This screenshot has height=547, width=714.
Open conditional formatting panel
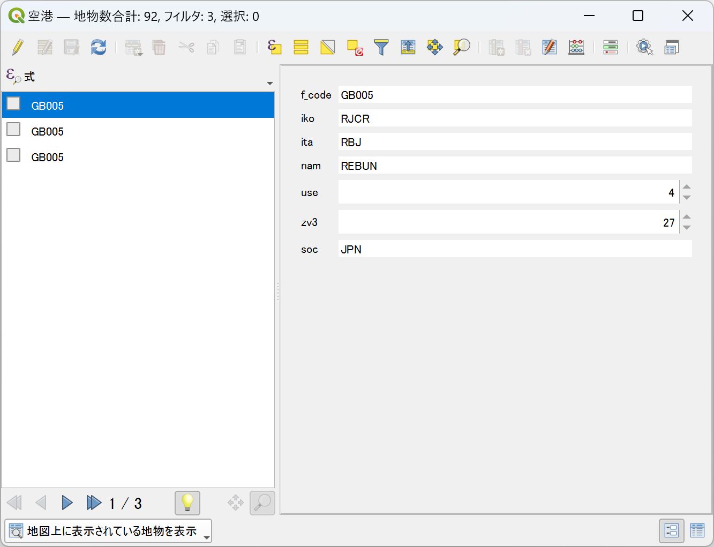click(611, 47)
